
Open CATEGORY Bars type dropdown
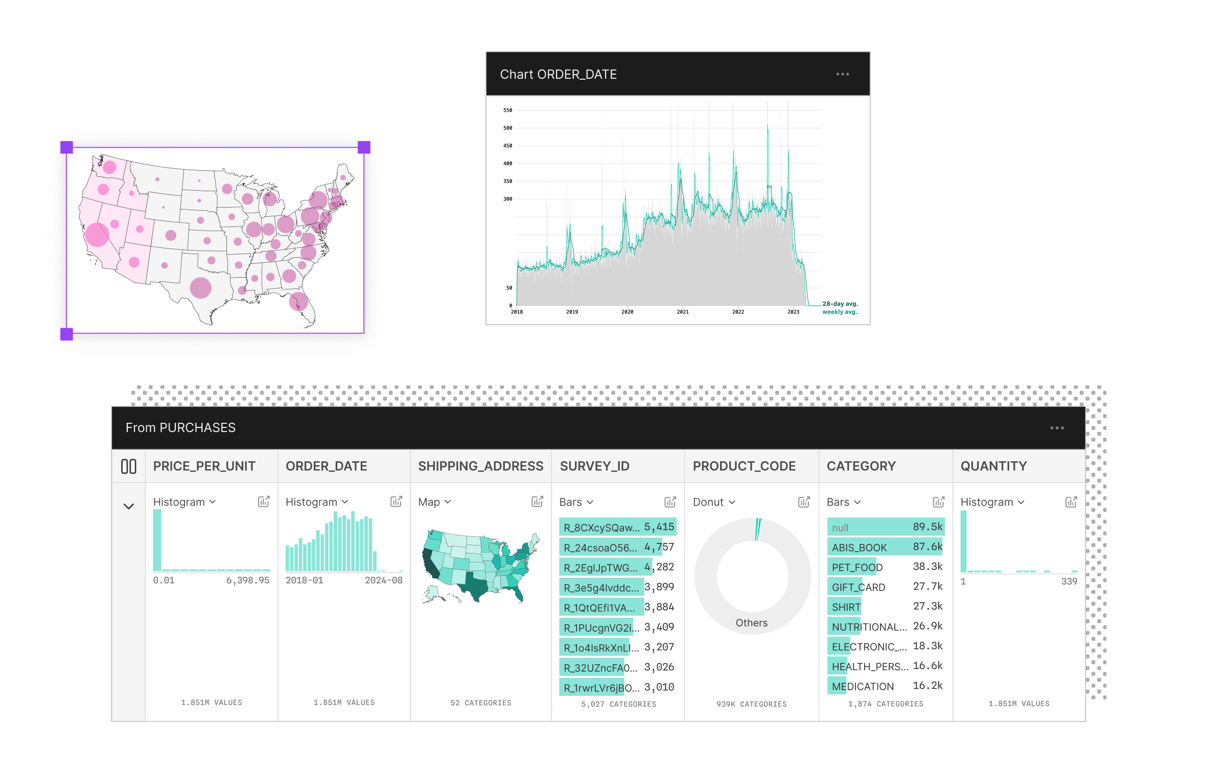point(844,502)
